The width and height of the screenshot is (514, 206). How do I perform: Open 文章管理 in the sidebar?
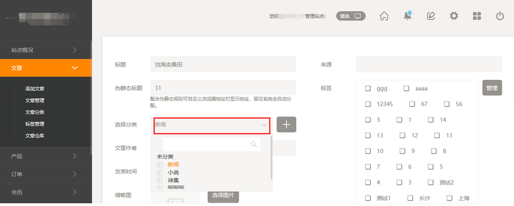(x=35, y=101)
